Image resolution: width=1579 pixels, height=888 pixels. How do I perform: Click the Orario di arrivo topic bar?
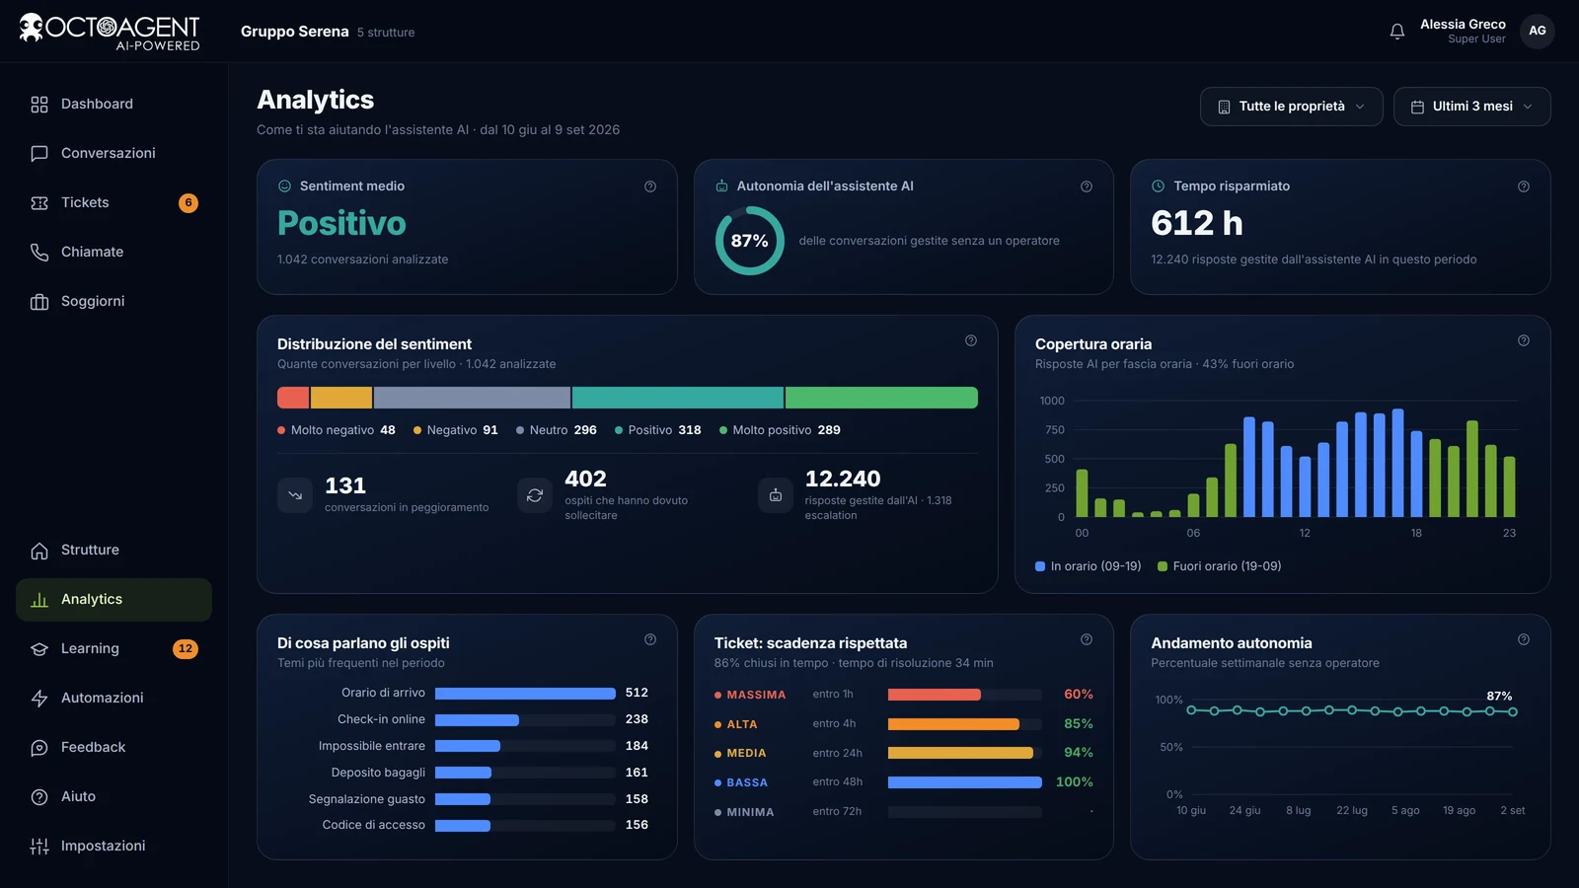click(x=525, y=694)
